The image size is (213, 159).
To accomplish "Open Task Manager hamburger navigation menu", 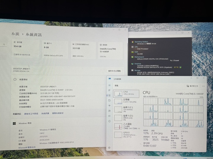I will click(x=109, y=85).
